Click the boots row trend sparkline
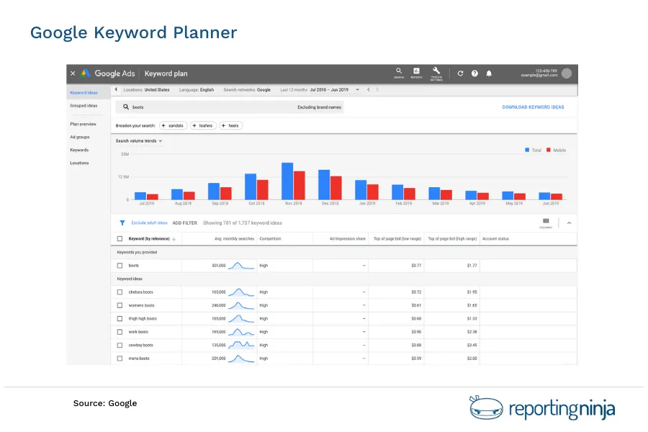648x432 pixels. [x=241, y=266]
